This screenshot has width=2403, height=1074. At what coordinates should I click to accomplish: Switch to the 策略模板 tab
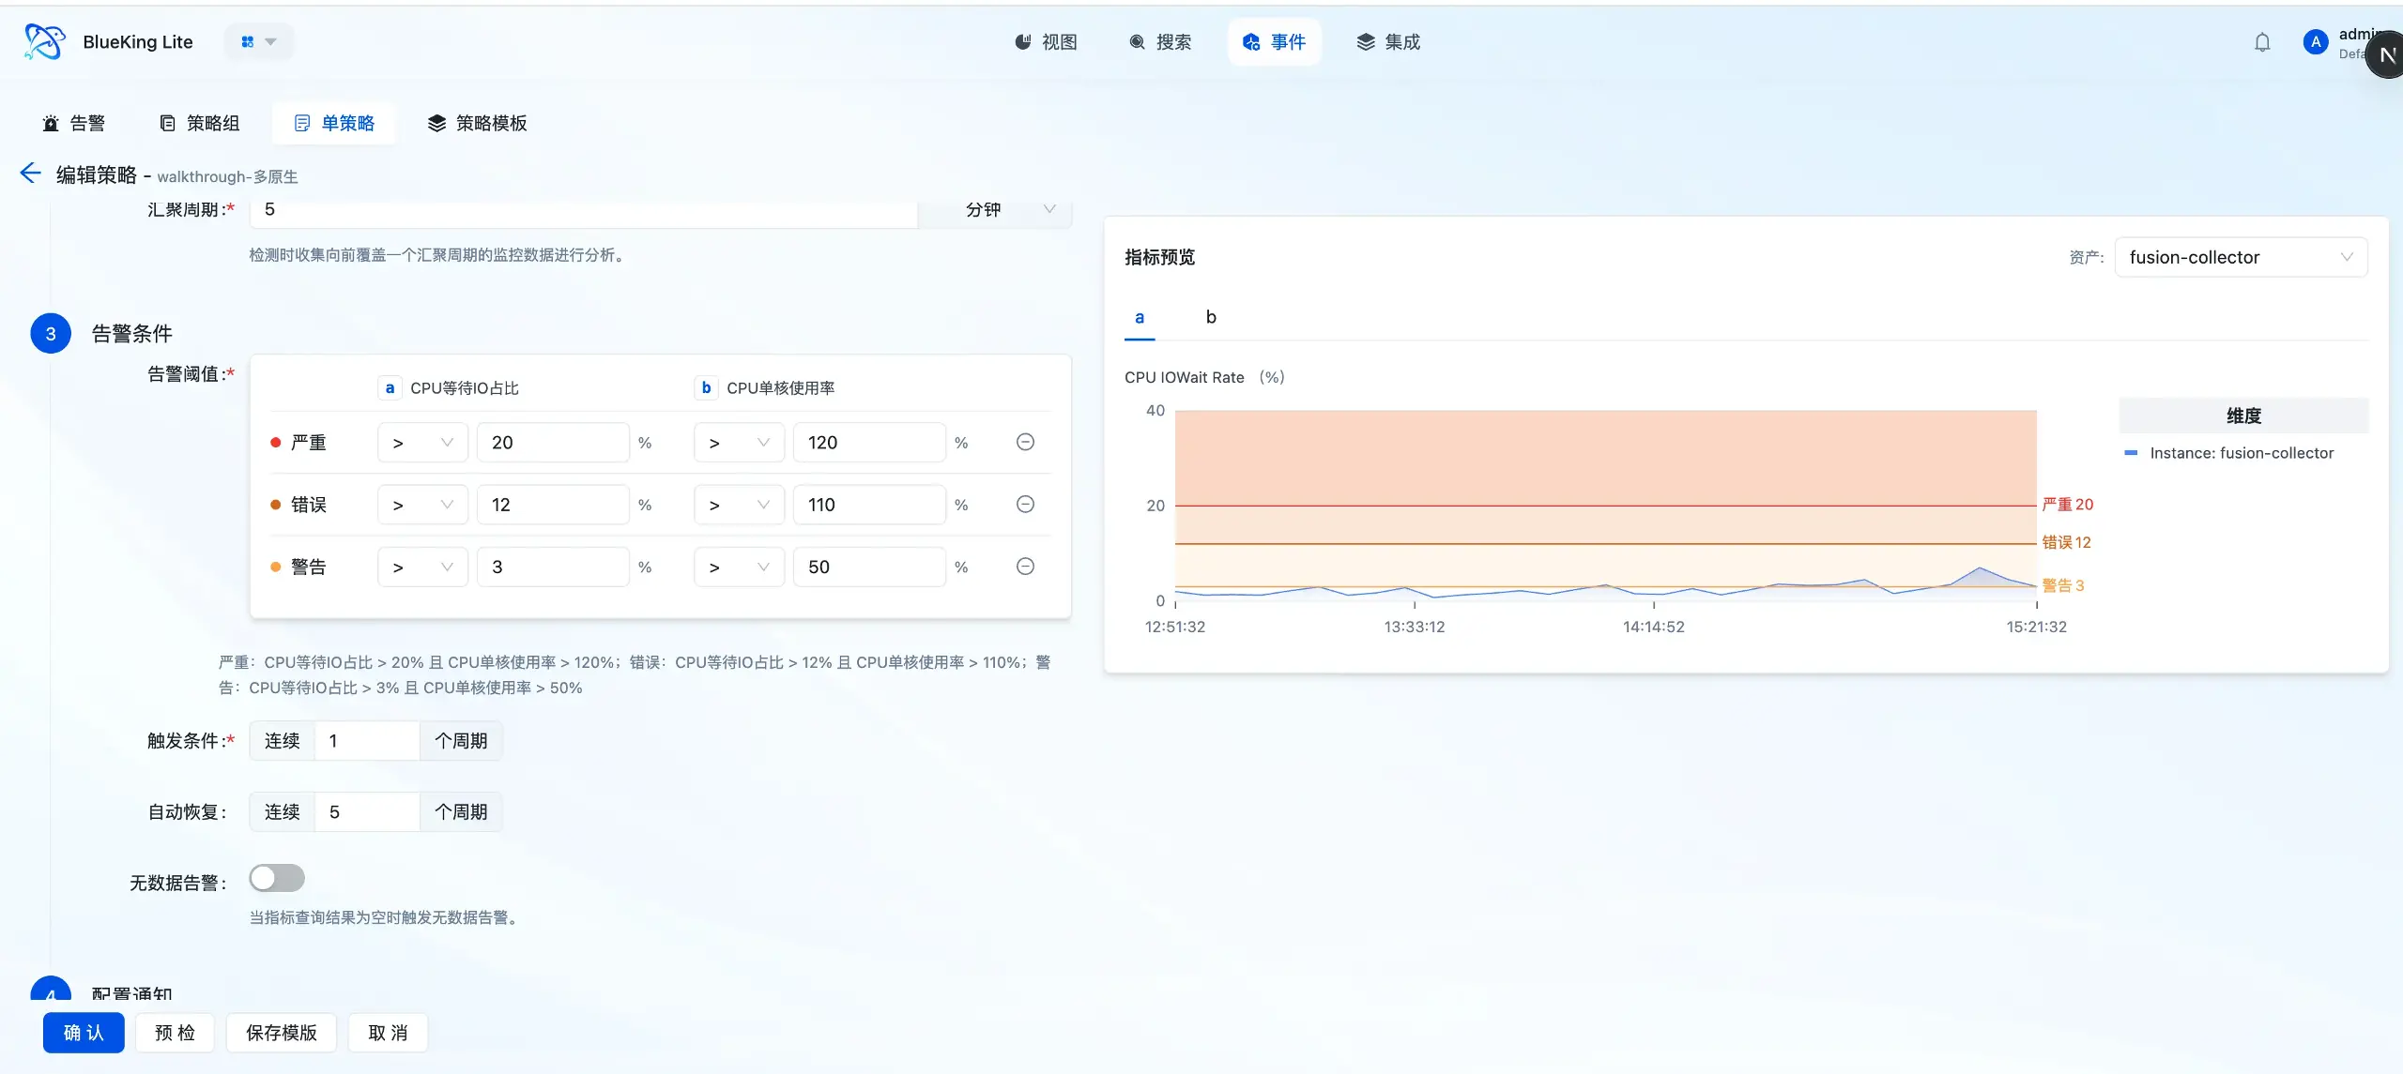477,123
